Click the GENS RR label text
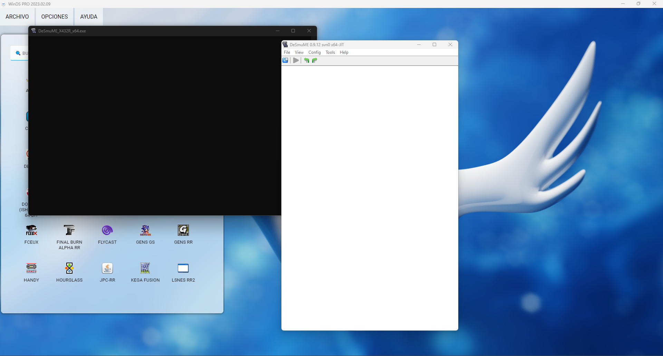Viewport: 663px width, 356px height. [183, 242]
